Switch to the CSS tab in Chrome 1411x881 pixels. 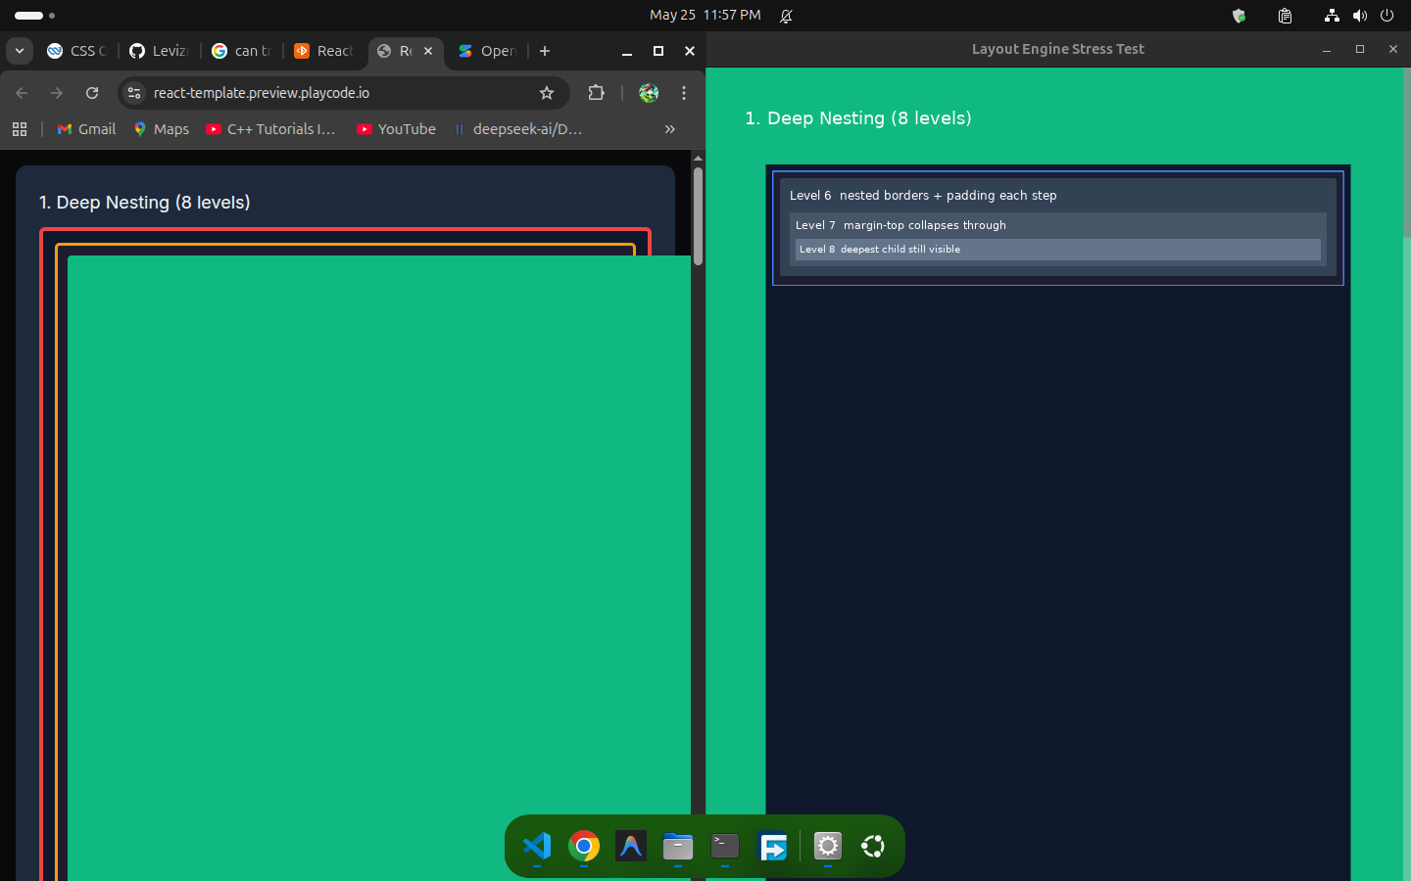tap(77, 51)
